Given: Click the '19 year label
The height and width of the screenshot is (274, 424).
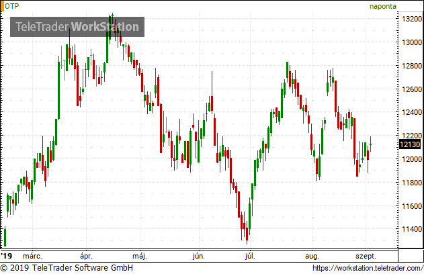Looking at the screenshot, I should point(7,256).
